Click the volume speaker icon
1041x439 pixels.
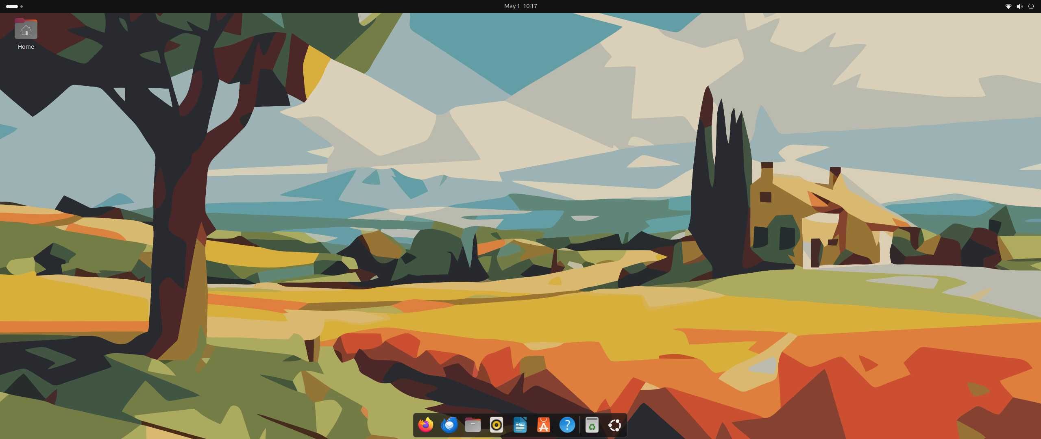1019,7
